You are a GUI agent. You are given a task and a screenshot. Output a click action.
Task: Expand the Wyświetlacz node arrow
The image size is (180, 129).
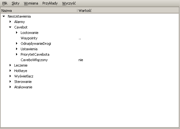pyautogui.click(x=10, y=76)
